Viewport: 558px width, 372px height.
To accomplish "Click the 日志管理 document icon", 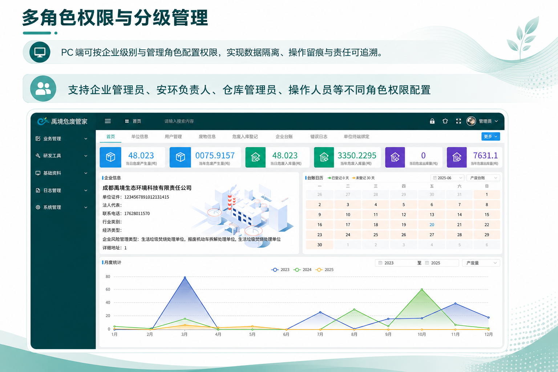I will [x=38, y=190].
